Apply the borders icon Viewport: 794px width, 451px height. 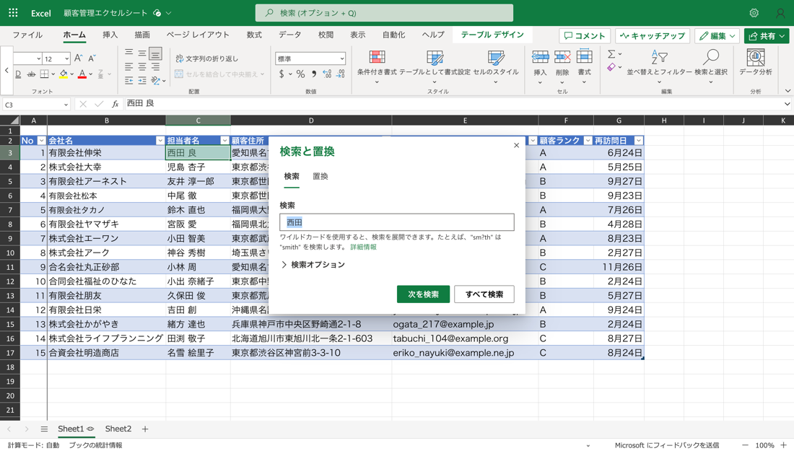pyautogui.click(x=45, y=74)
